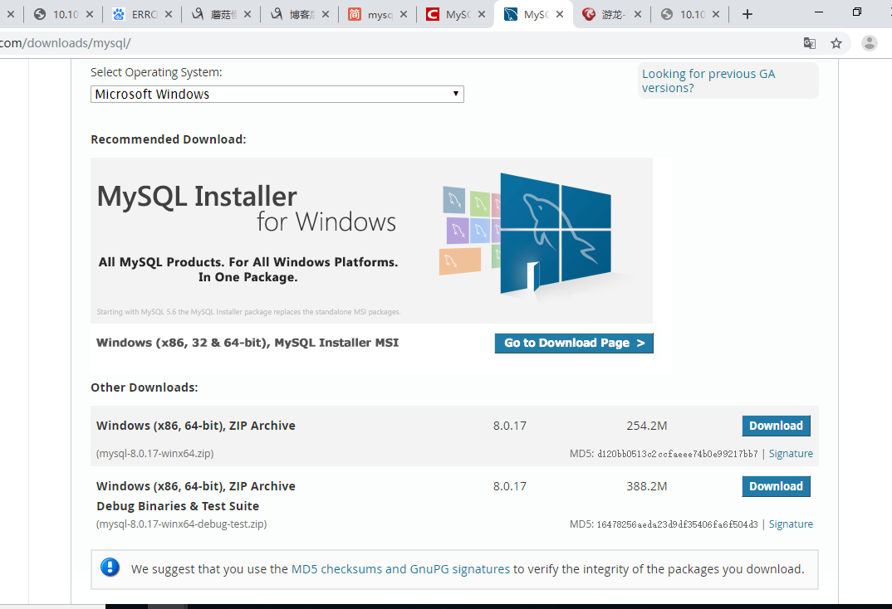Screen dimensions: 892x609
Task: Close the MySQ tab with red C icon
Action: [x=482, y=14]
